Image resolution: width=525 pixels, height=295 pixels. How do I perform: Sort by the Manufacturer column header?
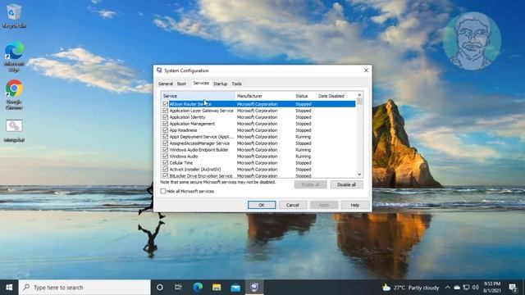click(264, 96)
